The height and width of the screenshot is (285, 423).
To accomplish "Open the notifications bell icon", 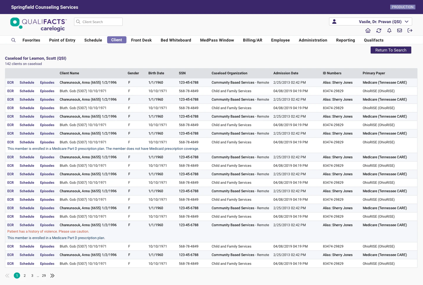I will pos(389,30).
